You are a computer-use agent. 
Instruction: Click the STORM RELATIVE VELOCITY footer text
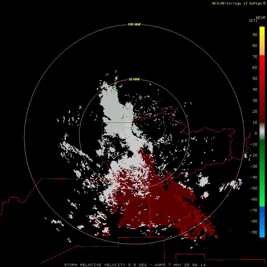tap(95, 265)
